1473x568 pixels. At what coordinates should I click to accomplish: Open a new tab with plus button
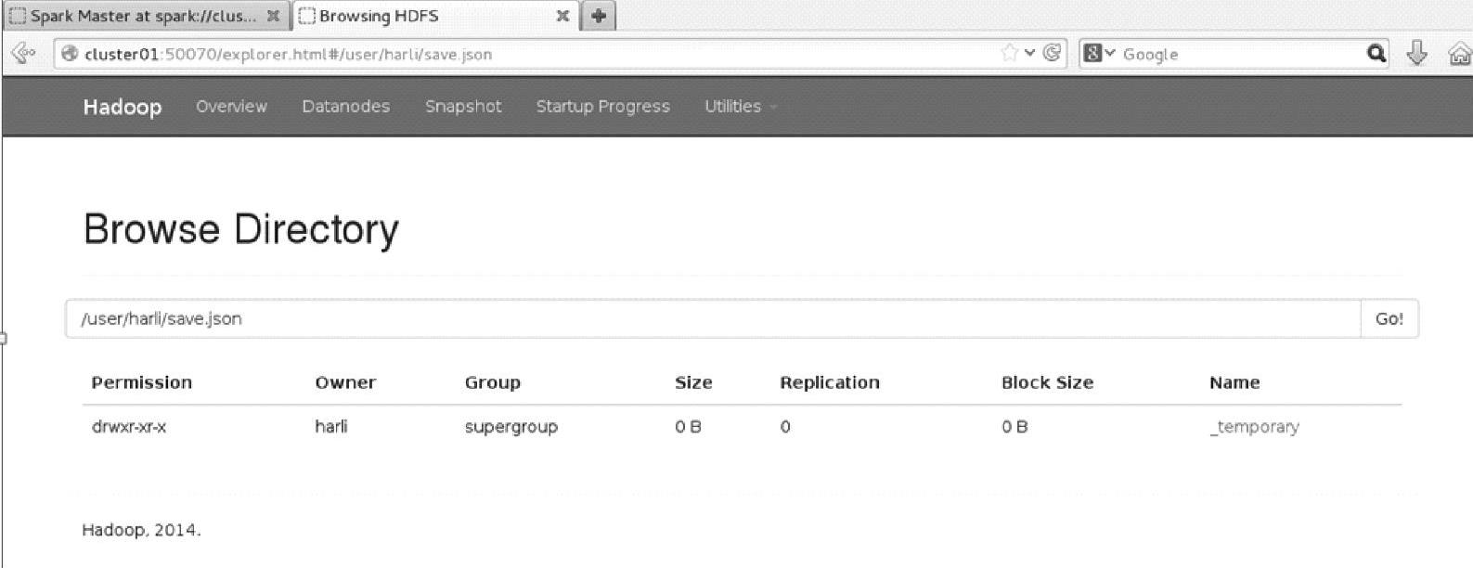tap(599, 16)
